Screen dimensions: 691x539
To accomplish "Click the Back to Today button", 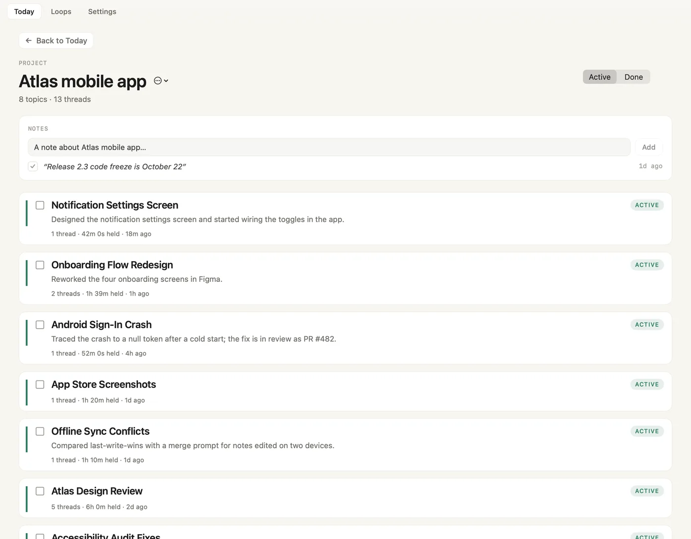I will point(56,40).
